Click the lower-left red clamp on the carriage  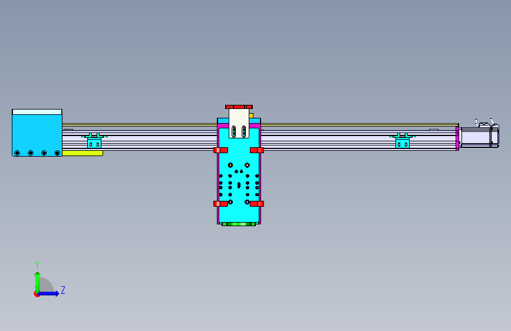click(220, 204)
